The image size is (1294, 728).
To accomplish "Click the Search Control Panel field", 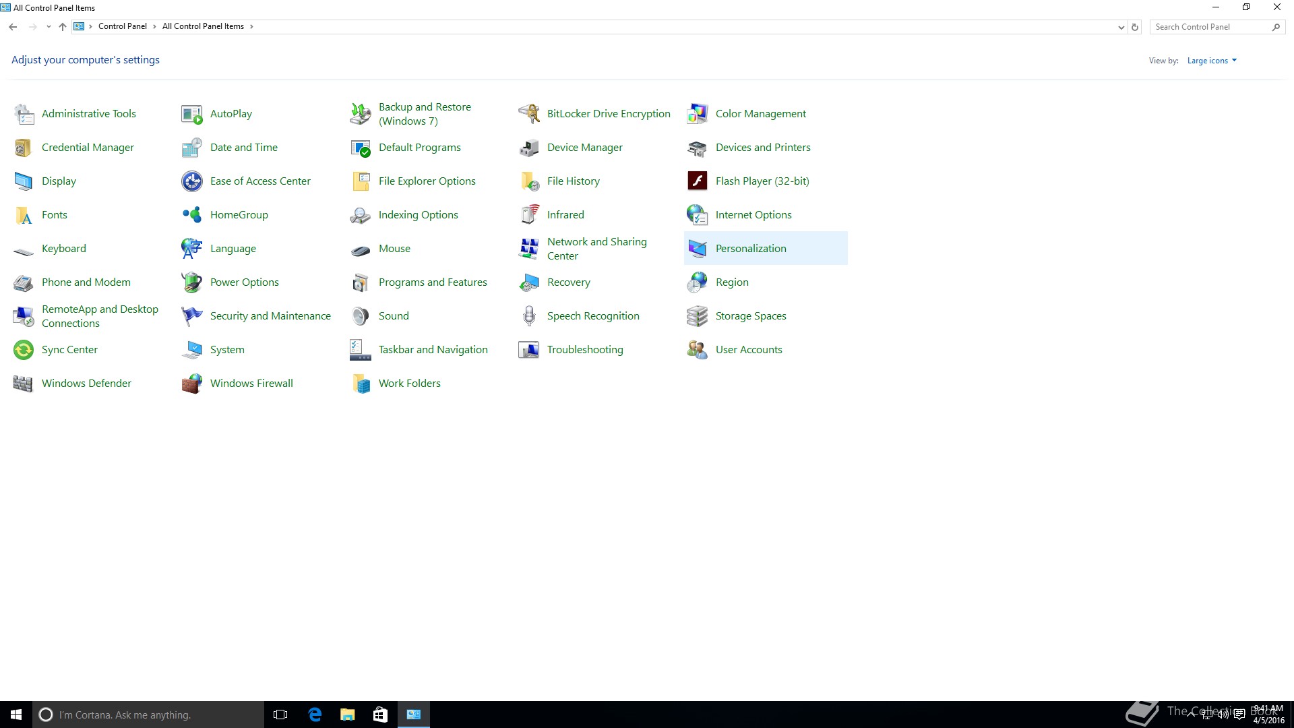I will [x=1216, y=27].
